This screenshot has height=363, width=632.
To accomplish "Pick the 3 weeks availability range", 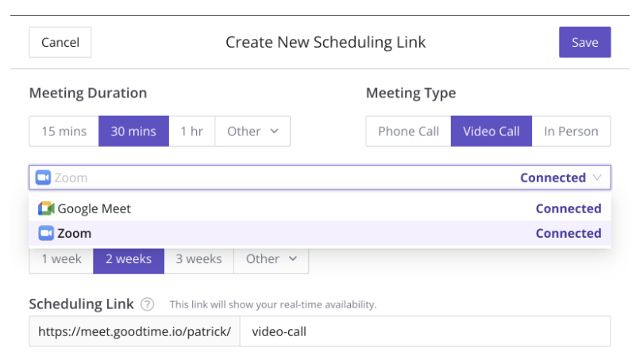I will pos(198,259).
